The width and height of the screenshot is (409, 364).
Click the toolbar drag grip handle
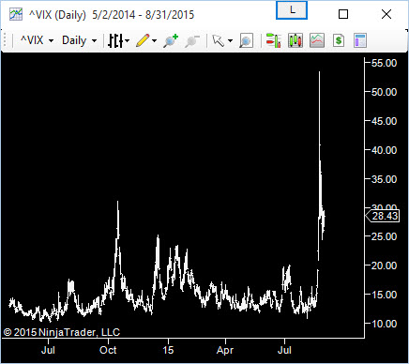[x=6, y=40]
